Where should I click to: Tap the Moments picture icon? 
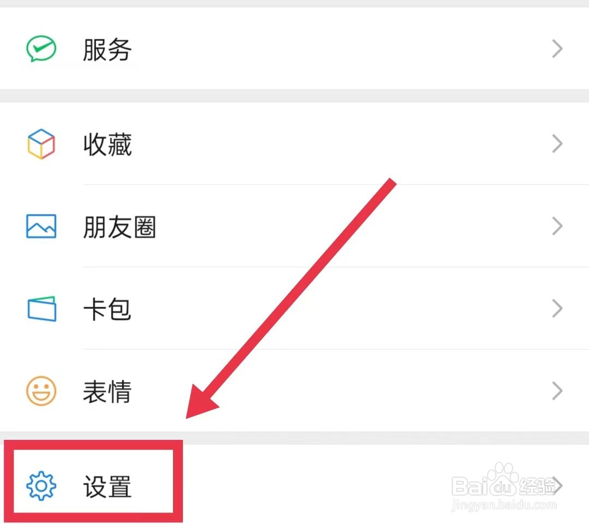pyautogui.click(x=41, y=226)
